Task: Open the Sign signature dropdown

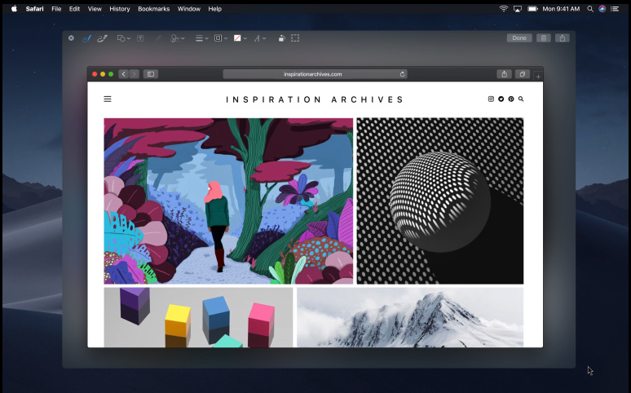Action: (178, 38)
